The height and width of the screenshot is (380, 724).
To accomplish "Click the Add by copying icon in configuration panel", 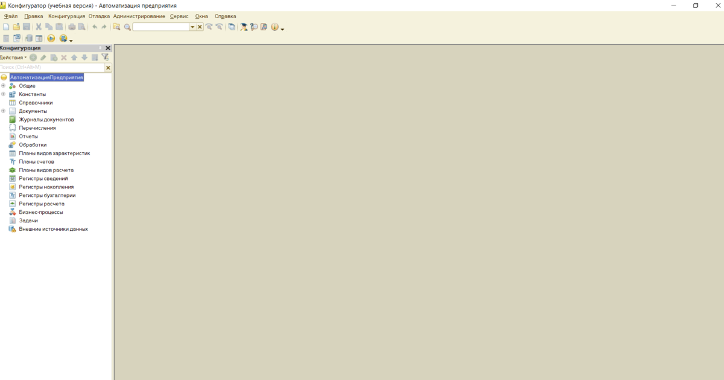I will 54,57.
